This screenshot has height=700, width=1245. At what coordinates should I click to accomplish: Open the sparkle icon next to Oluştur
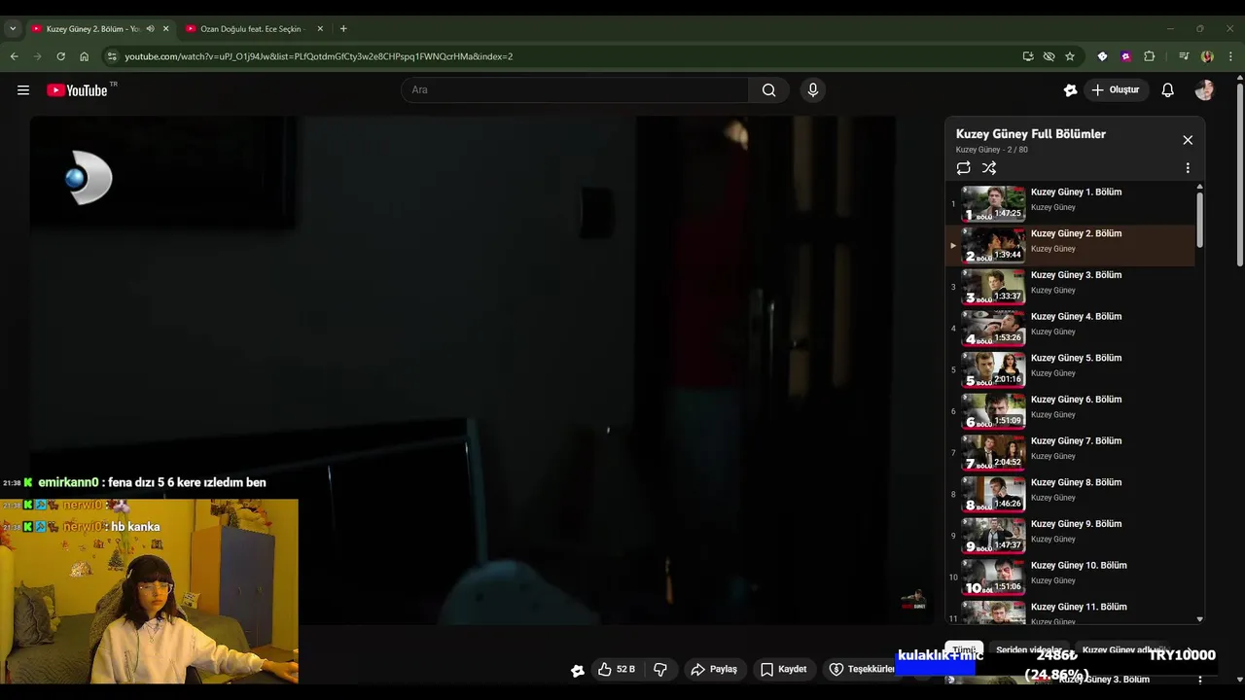tap(1071, 90)
